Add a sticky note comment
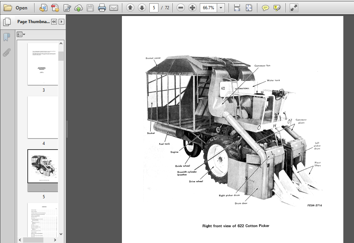Image resolution: width=354 pixels, height=243 pixels. (x=265, y=8)
